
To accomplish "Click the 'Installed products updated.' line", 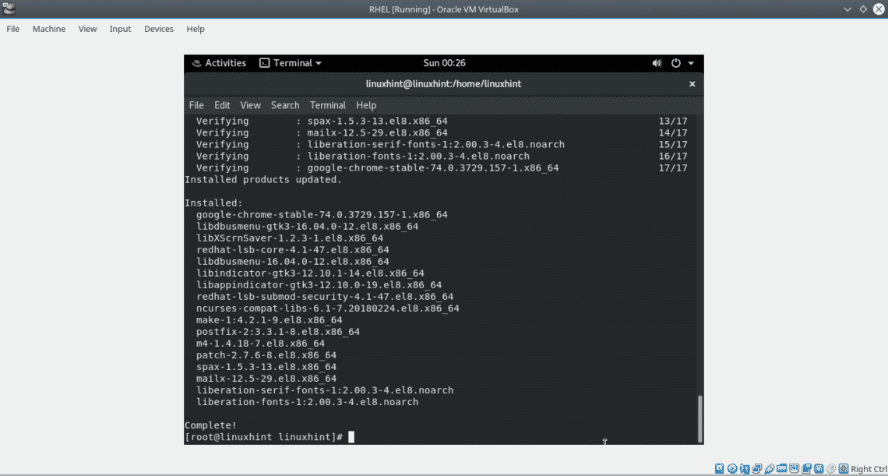I will [263, 180].
